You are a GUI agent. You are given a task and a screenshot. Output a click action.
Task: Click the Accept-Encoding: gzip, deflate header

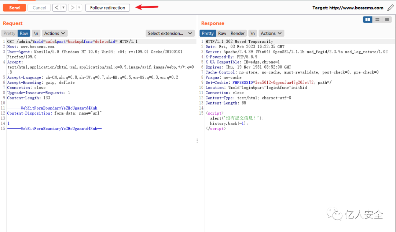41,83
